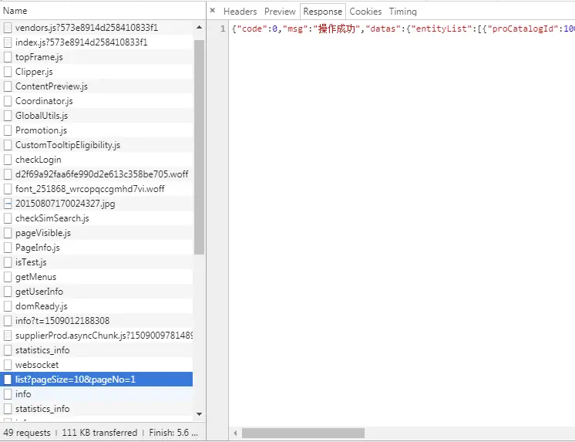Select the vendors.js?573e8914d258410833f1 request

click(96, 28)
